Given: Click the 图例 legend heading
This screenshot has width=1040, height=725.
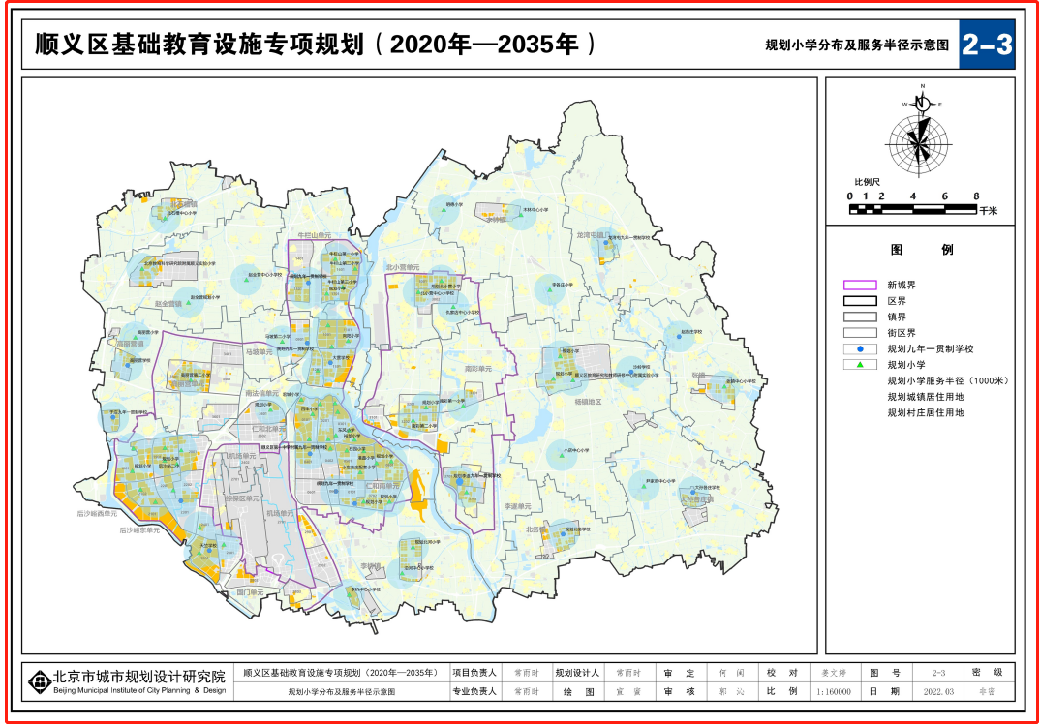Looking at the screenshot, I should (x=921, y=250).
